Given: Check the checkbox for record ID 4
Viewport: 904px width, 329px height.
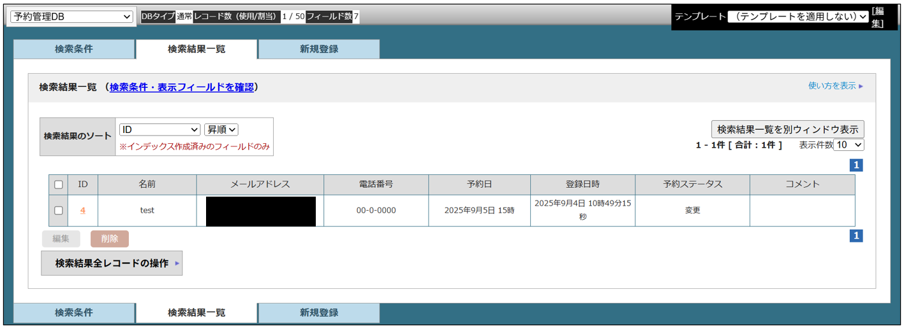Looking at the screenshot, I should [59, 211].
